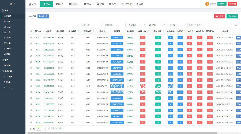Click invite code button 5SPP56B
241x134 pixels.
pyautogui.click(x=117, y=44)
